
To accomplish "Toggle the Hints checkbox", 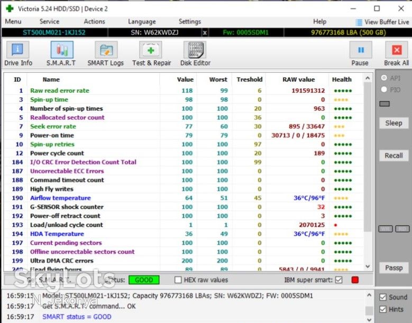I will (x=383, y=309).
